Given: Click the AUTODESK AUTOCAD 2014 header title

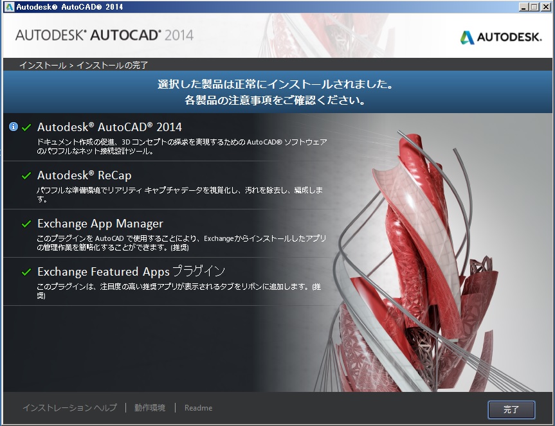Looking at the screenshot, I should (x=104, y=35).
